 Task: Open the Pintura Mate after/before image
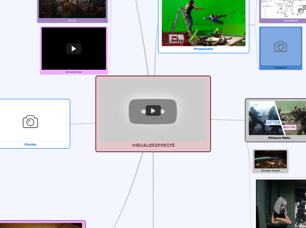pos(277,118)
